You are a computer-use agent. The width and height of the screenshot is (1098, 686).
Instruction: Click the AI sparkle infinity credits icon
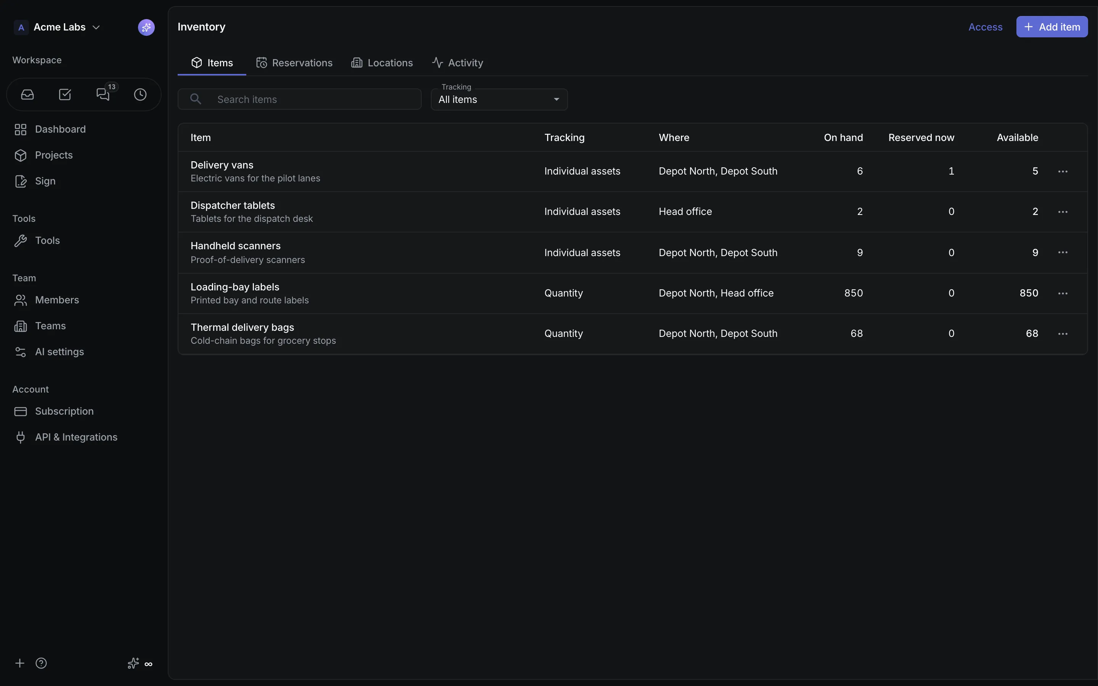[x=140, y=664]
